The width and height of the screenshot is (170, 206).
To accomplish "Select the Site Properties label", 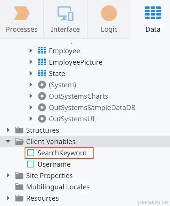I will [x=49, y=176].
